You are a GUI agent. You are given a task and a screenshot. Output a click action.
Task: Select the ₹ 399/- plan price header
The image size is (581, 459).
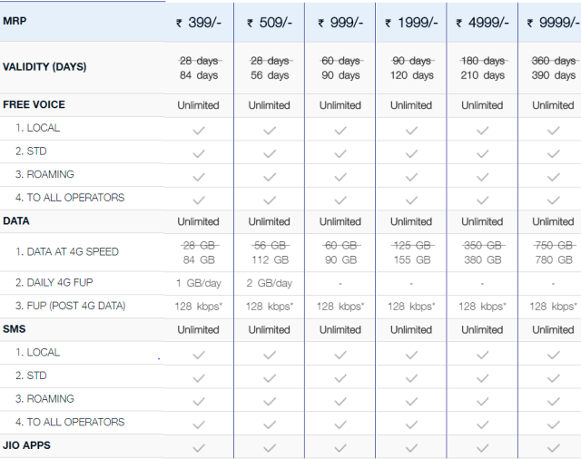pyautogui.click(x=198, y=23)
